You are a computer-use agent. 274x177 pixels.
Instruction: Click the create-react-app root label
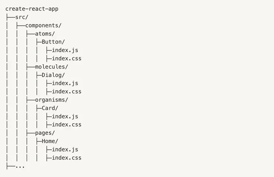pos(32,9)
